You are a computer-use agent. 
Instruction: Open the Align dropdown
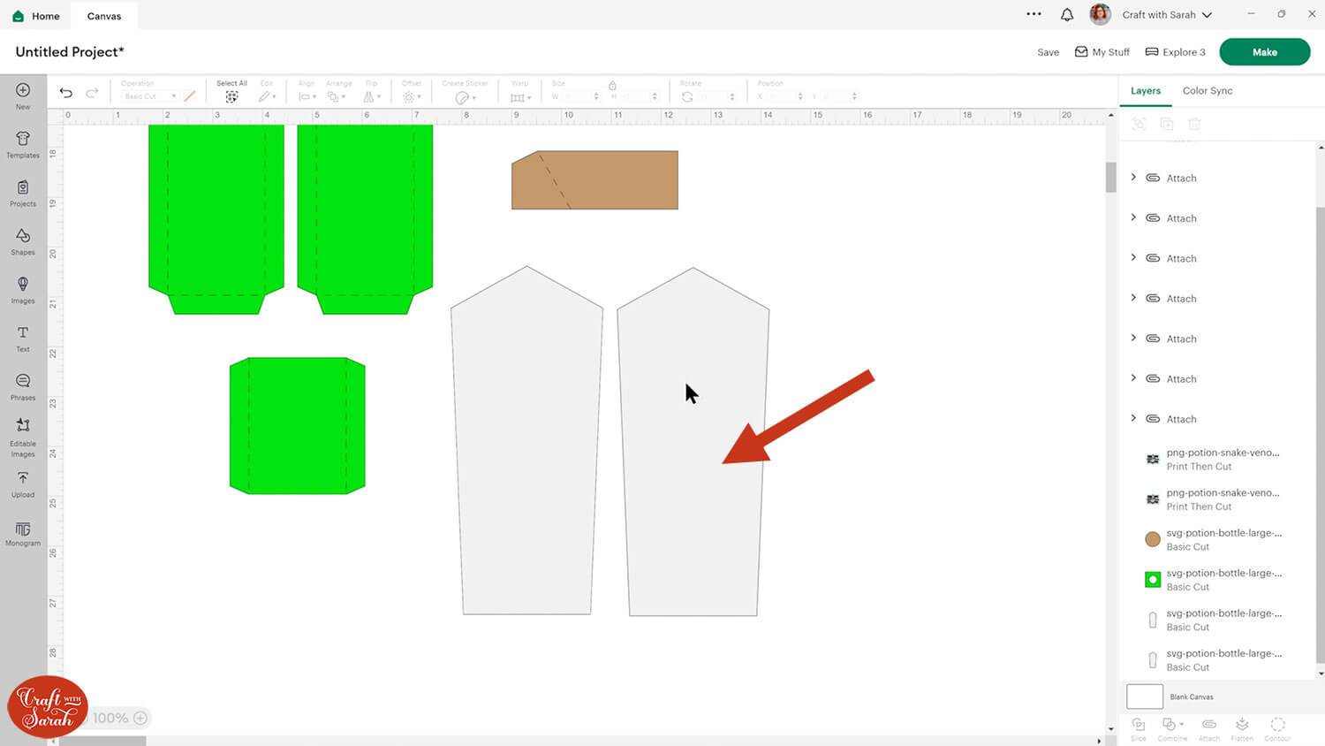[307, 96]
